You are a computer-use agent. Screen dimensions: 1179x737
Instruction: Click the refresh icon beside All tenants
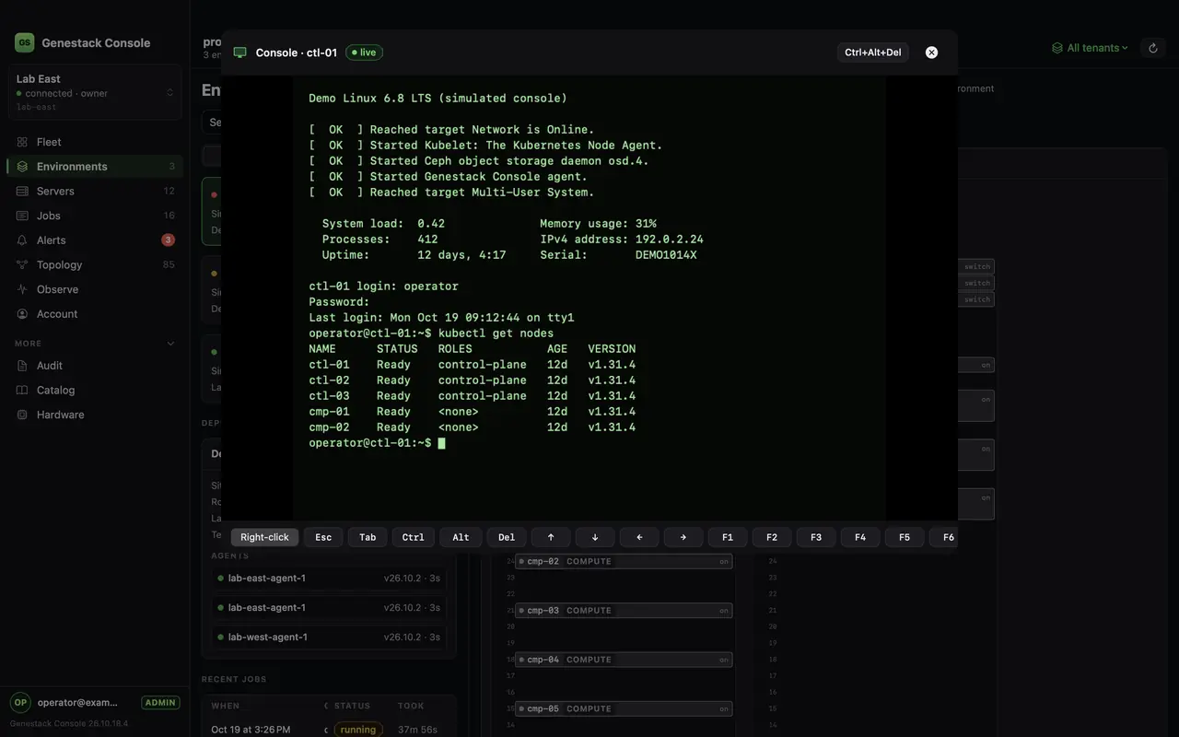pyautogui.click(x=1153, y=48)
